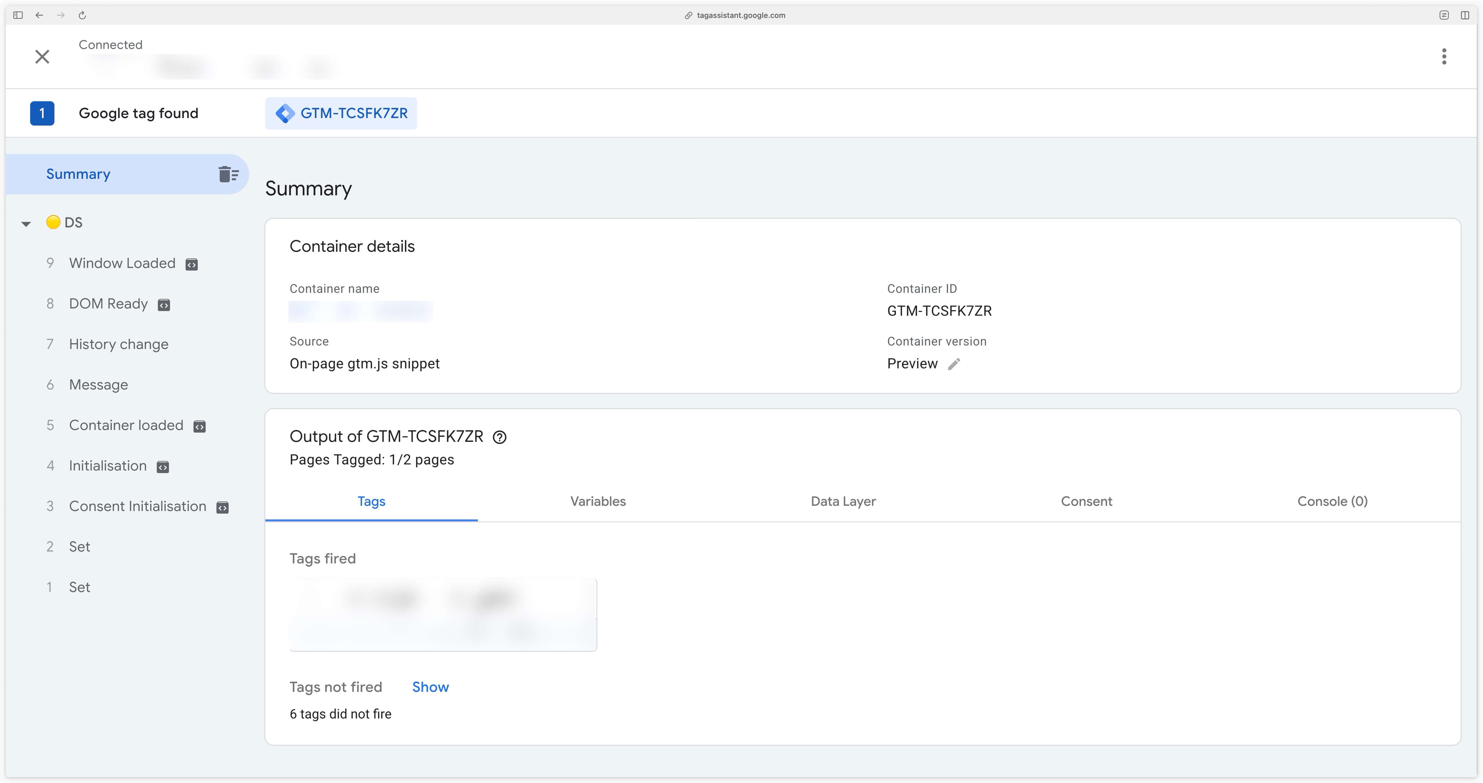Switch to the Data Layer tab
1483x783 pixels.
(x=843, y=502)
